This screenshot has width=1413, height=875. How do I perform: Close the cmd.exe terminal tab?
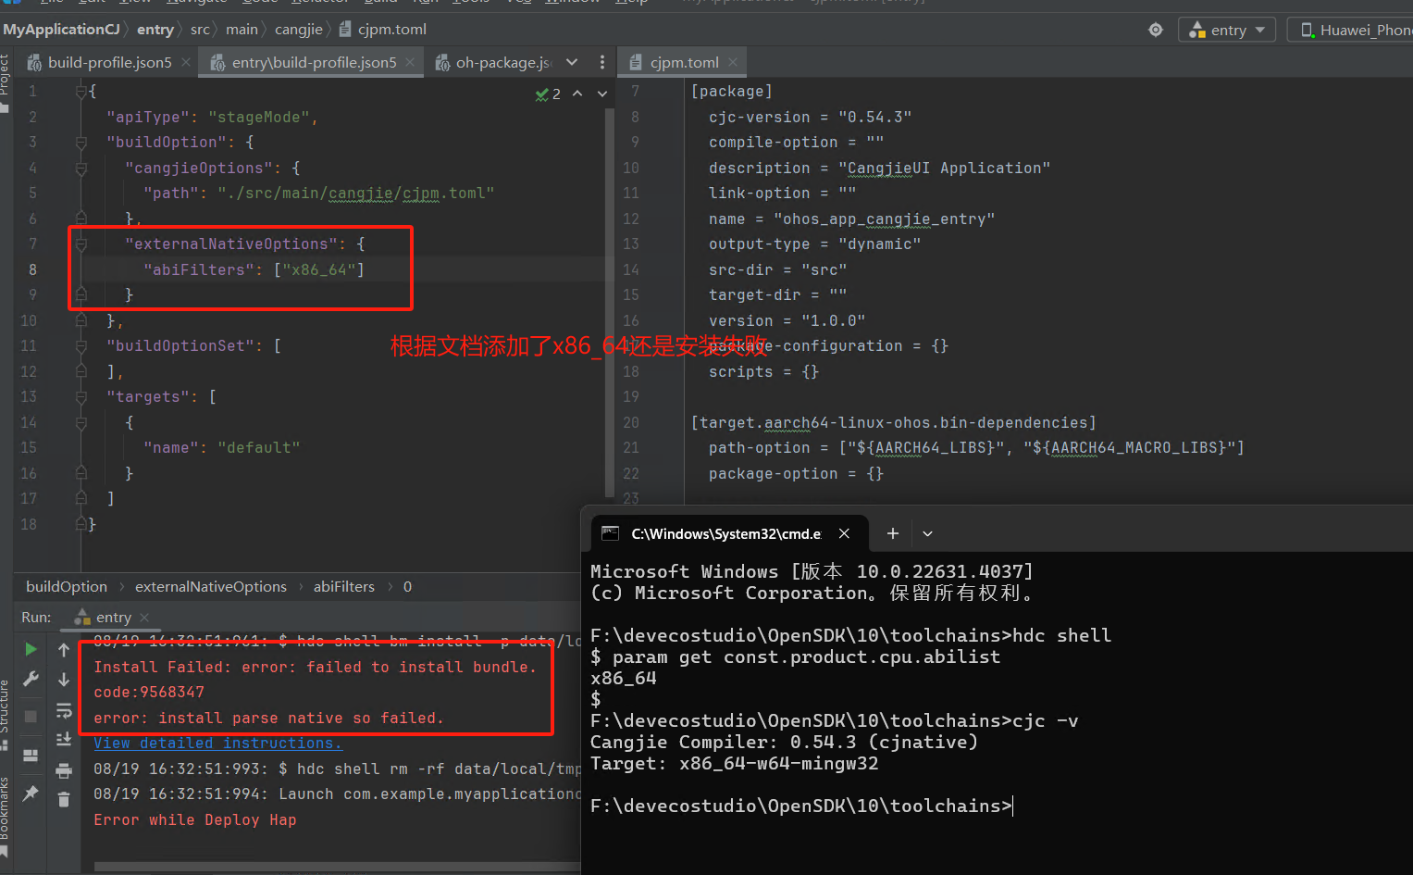(844, 533)
